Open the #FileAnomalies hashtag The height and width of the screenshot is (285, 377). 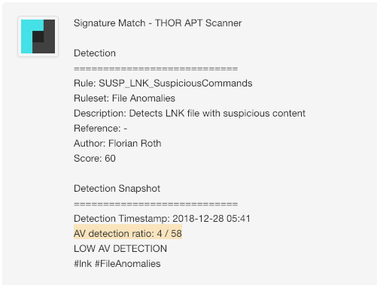point(128,264)
